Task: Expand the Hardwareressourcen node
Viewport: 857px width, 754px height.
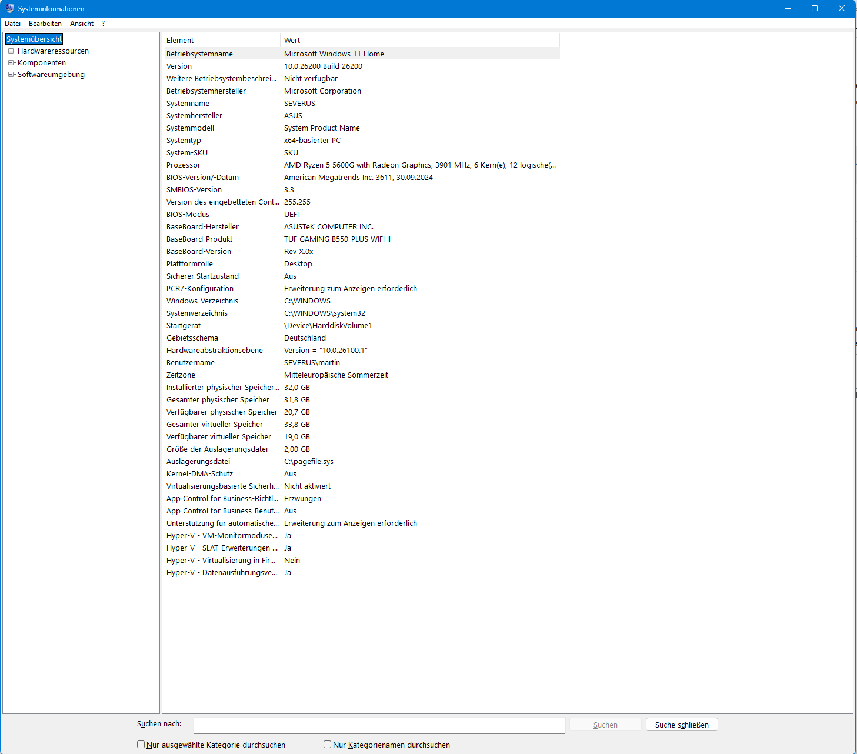Action: pyautogui.click(x=11, y=51)
